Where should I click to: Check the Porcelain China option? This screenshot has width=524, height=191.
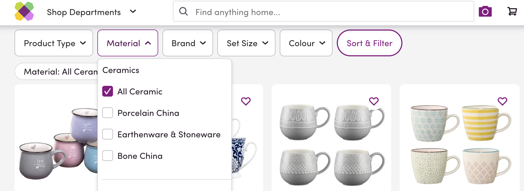point(108,113)
